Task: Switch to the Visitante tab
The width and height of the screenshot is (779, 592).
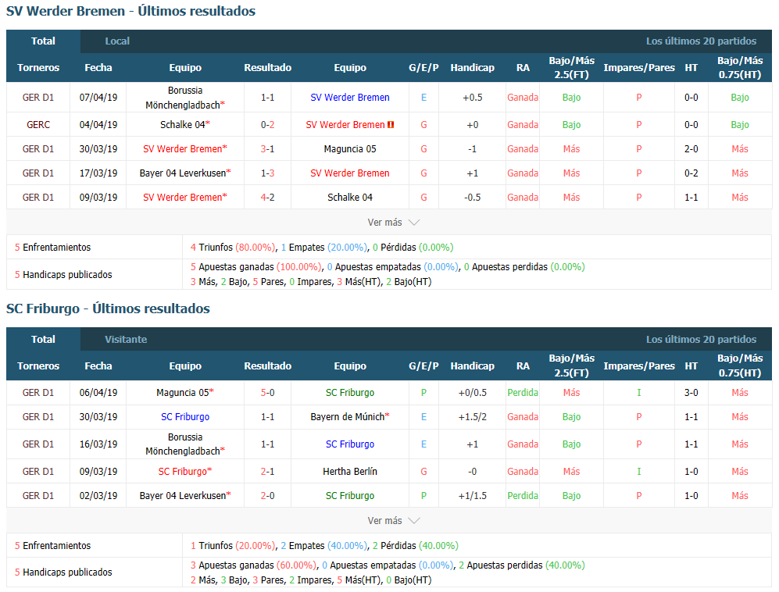Action: pyautogui.click(x=126, y=339)
